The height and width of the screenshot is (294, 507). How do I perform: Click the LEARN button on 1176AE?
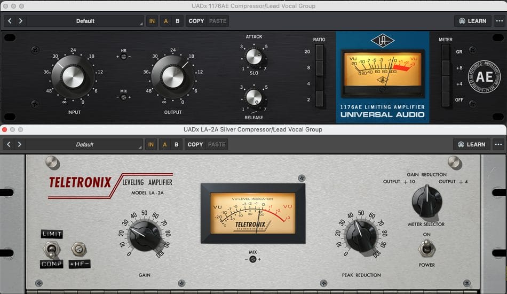(x=472, y=21)
